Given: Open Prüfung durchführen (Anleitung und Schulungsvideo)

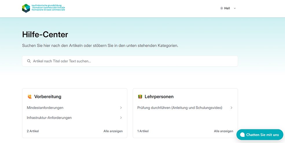Looking at the screenshot, I should 180,108.
